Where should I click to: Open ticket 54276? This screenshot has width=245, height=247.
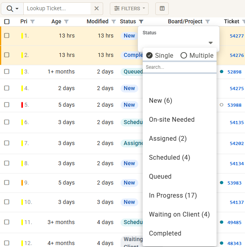click(237, 55)
